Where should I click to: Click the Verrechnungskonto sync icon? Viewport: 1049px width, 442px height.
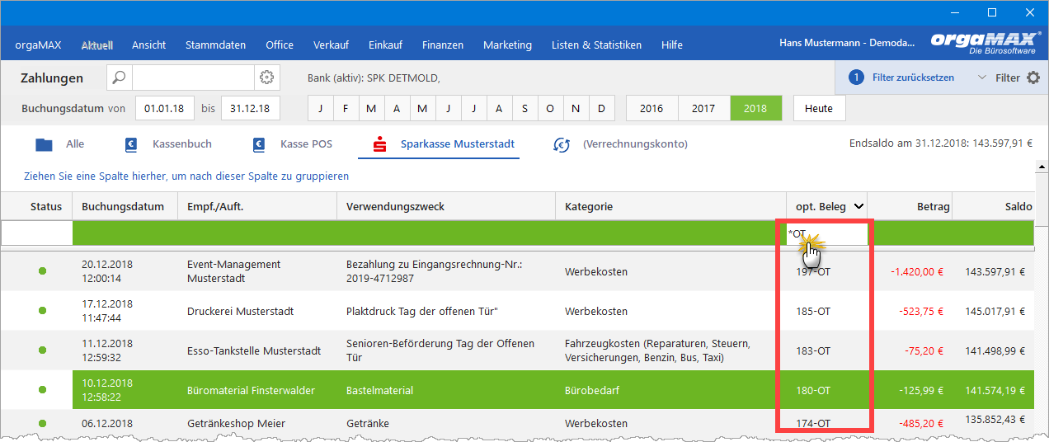click(x=562, y=144)
